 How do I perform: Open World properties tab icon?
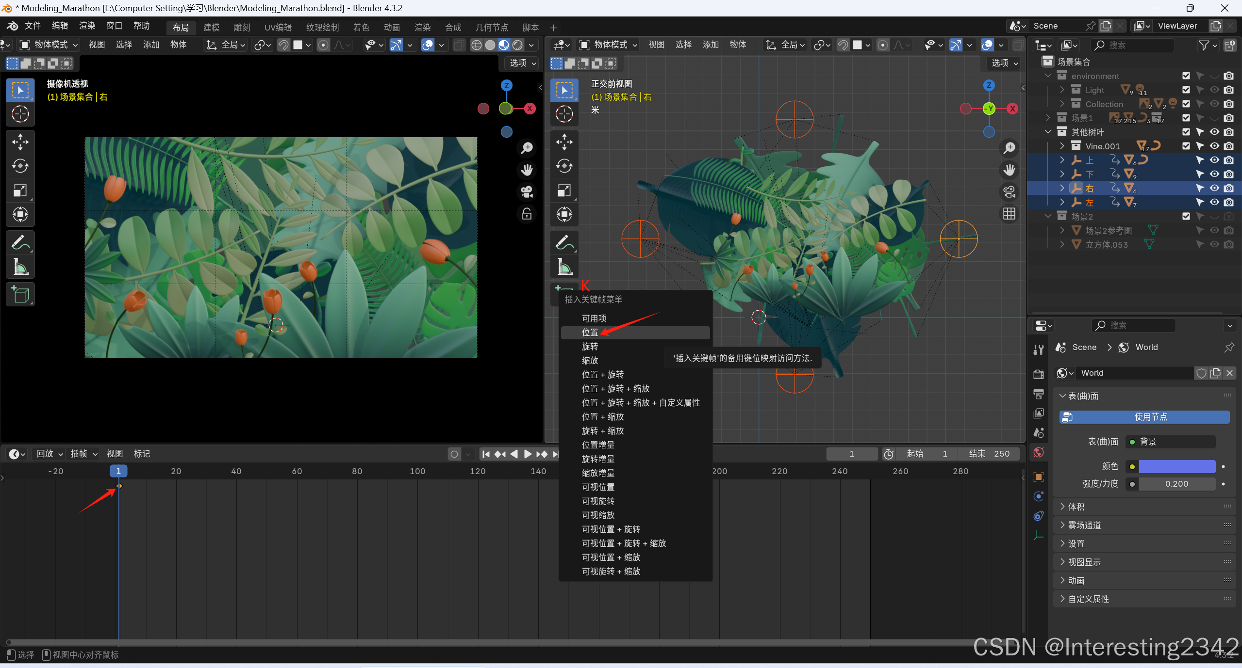coord(1039,453)
